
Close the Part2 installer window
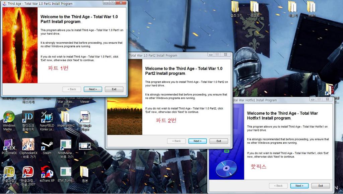[225, 55]
